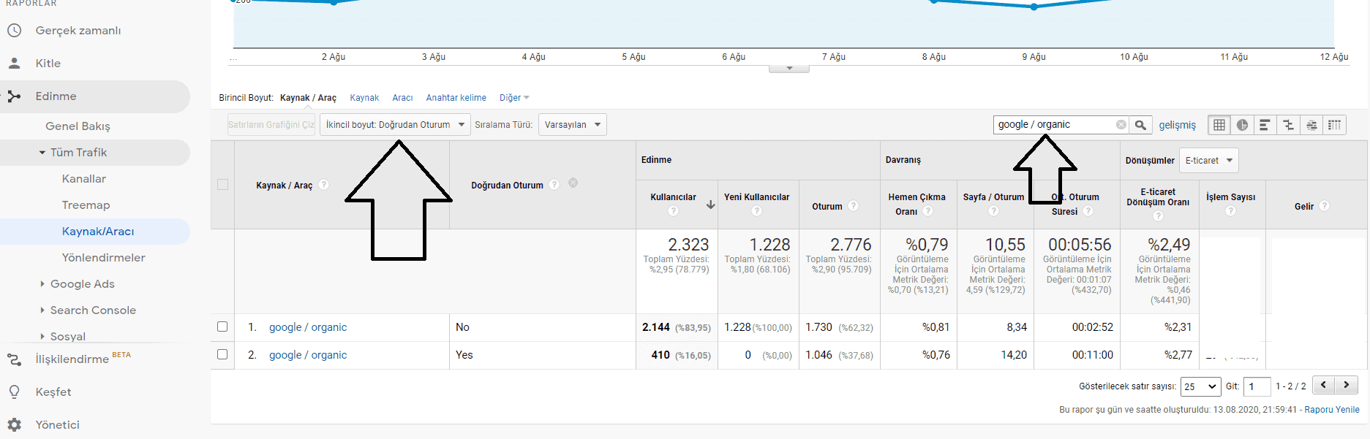Collapse the chart using the handle below it
The width and height of the screenshot is (1370, 439).
788,69
